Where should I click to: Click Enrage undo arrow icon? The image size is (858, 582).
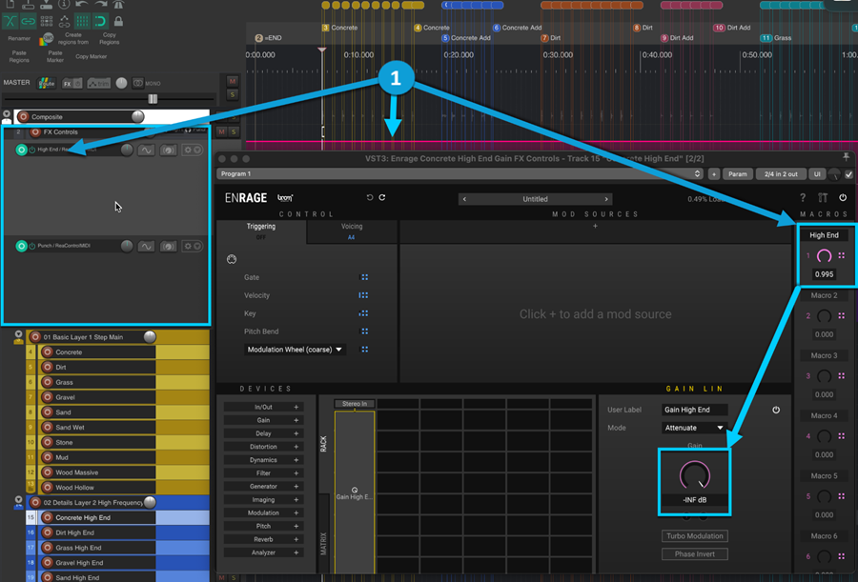point(370,197)
